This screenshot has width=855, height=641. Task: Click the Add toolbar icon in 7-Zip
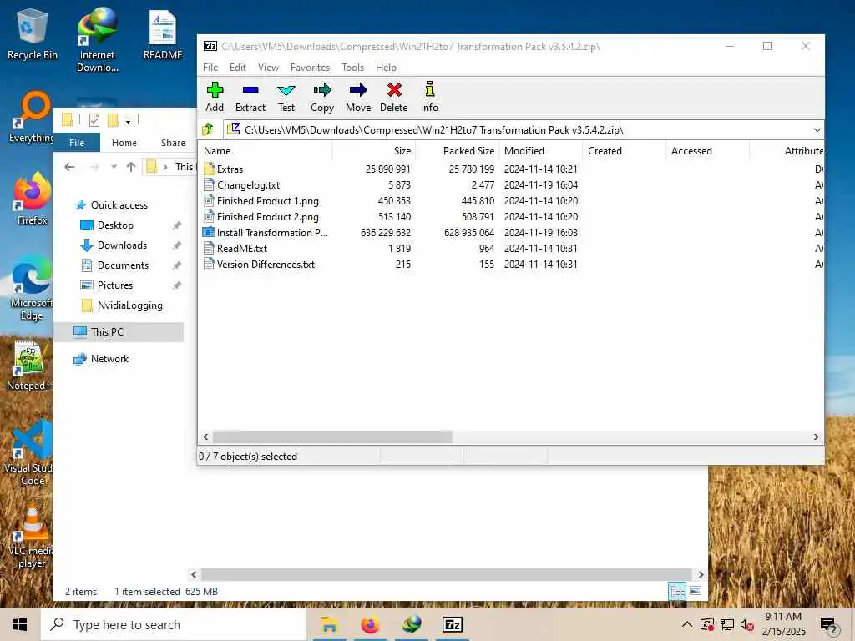[x=215, y=97]
